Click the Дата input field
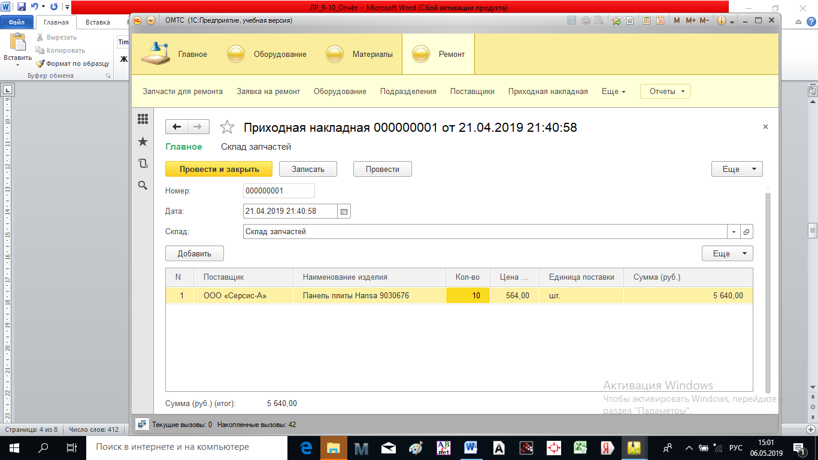818x460 pixels. tap(290, 211)
